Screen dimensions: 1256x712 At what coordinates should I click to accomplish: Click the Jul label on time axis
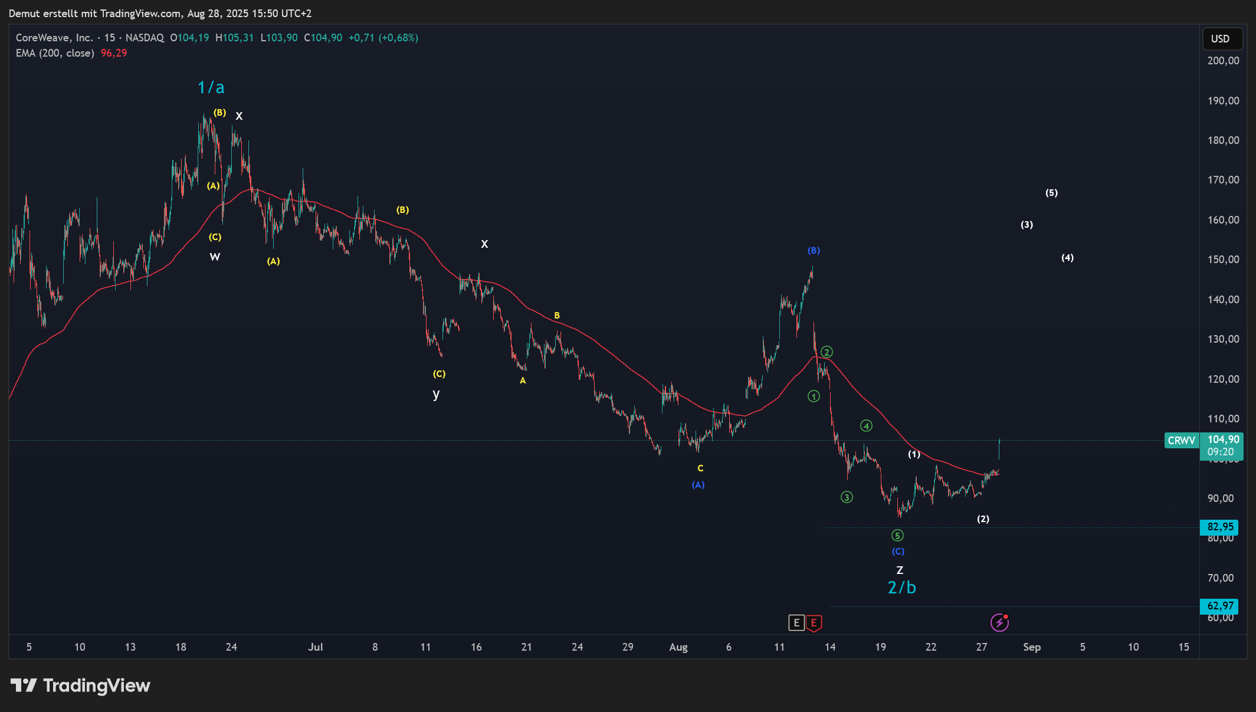pos(316,647)
